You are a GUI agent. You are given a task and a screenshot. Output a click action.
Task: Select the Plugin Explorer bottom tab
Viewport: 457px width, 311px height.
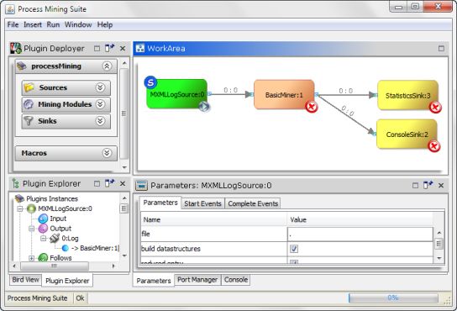67,281
